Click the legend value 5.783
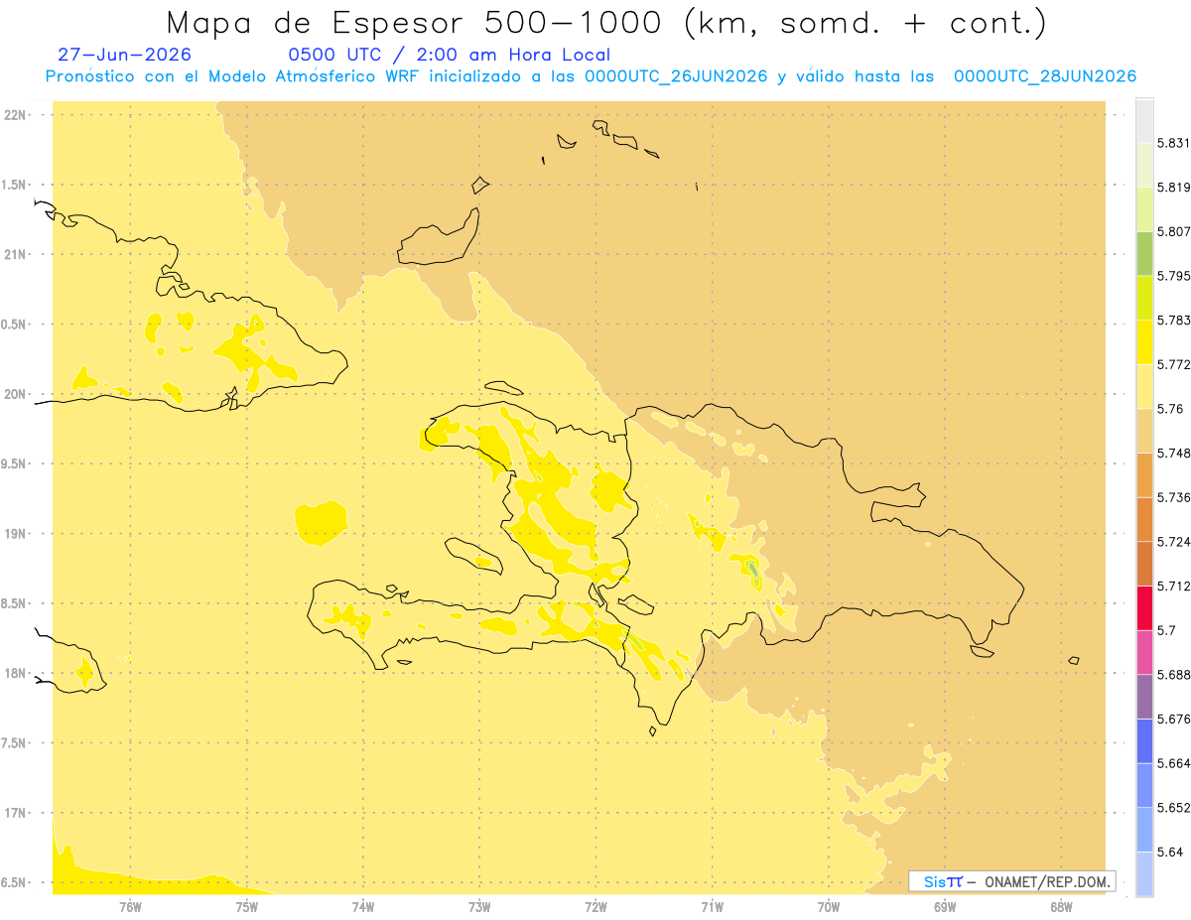The image size is (1191, 920). coord(1173,321)
